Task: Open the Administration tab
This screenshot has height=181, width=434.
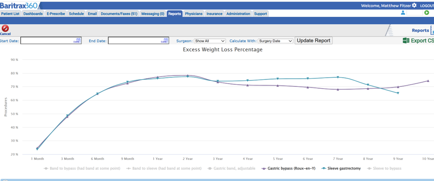Action: click(238, 14)
